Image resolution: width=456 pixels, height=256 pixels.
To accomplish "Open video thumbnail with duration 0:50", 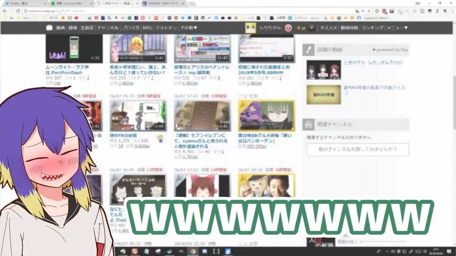I will pos(266,49).
